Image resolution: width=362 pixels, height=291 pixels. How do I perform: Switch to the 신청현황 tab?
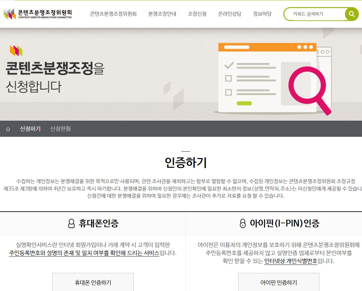coord(60,129)
